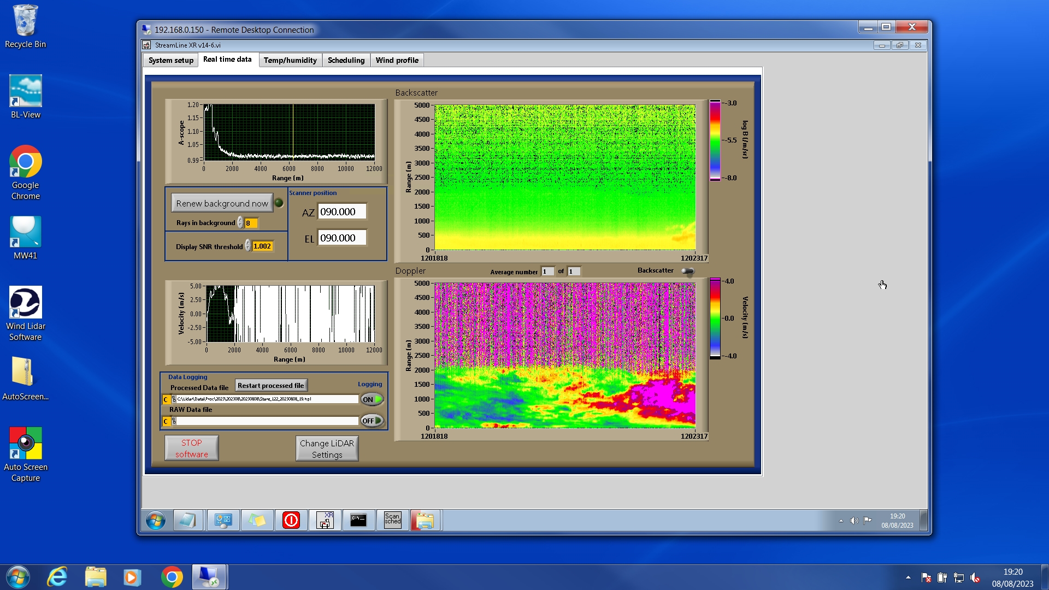Open Sticky Notes icon in remote taskbar
Image resolution: width=1049 pixels, height=590 pixels.
click(257, 520)
